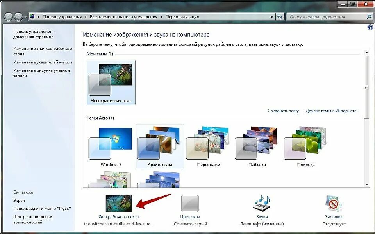This screenshot has height=234, width=375.
Task: Click the Back navigation arrow
Action: point(8,17)
